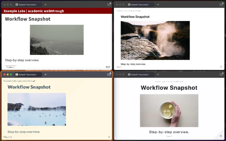Screen dimensions: 226x141
Task: Open a new tab in the academic walkthrough window
Action: [x=45, y=5]
